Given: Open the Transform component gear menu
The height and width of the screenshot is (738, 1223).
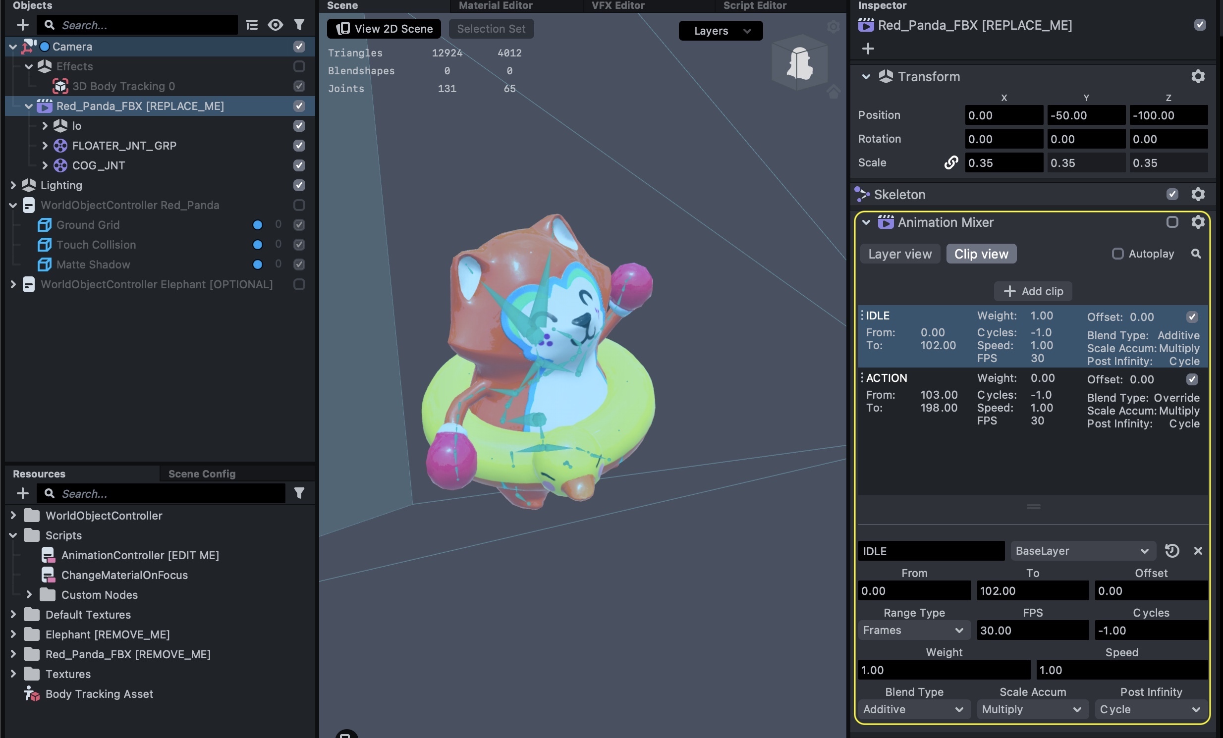Looking at the screenshot, I should click(1198, 76).
